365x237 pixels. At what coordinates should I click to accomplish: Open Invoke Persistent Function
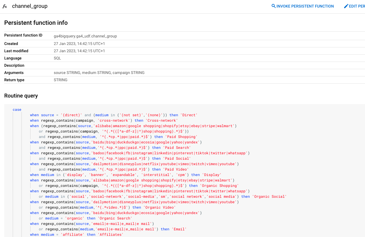click(305, 6)
